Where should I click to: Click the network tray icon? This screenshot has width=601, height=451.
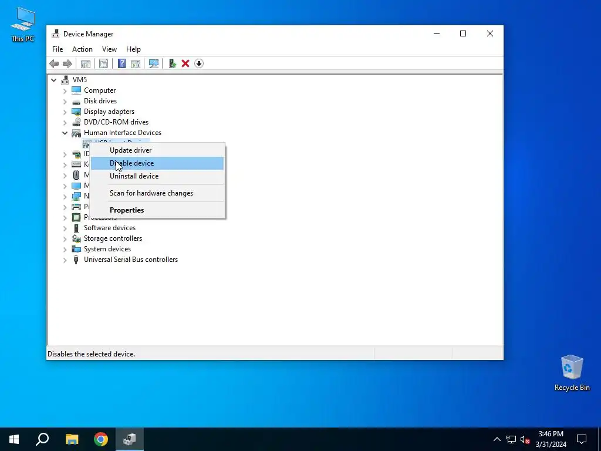click(x=511, y=439)
